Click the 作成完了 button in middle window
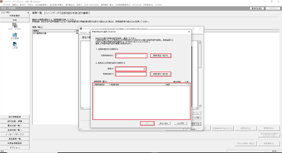This screenshot has height=153, width=282. point(196,124)
